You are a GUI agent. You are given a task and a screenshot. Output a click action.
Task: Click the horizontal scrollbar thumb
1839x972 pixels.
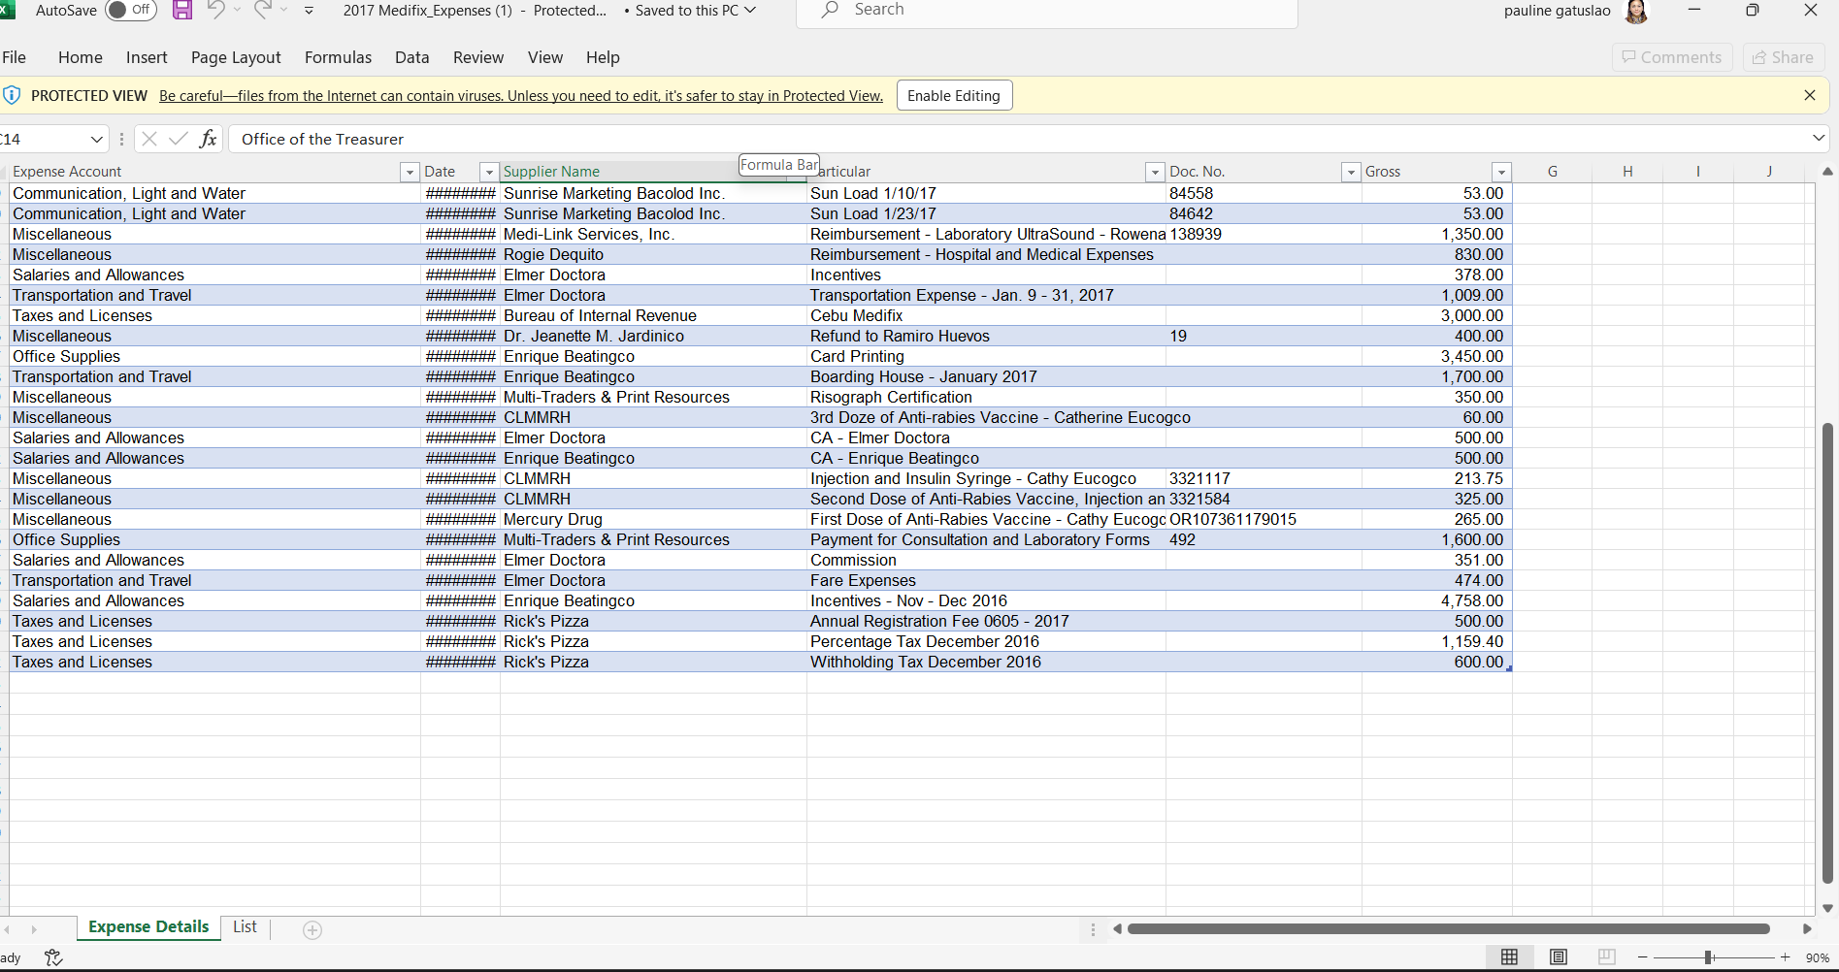(x=1449, y=929)
